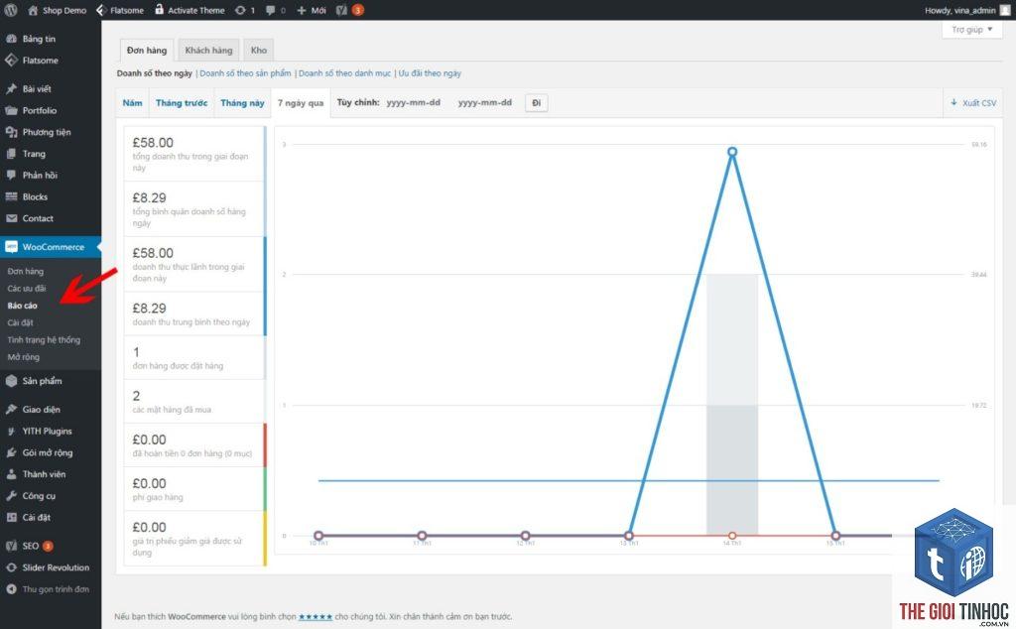Toggle the £58.00 tổng doanh thu legend

[194, 154]
